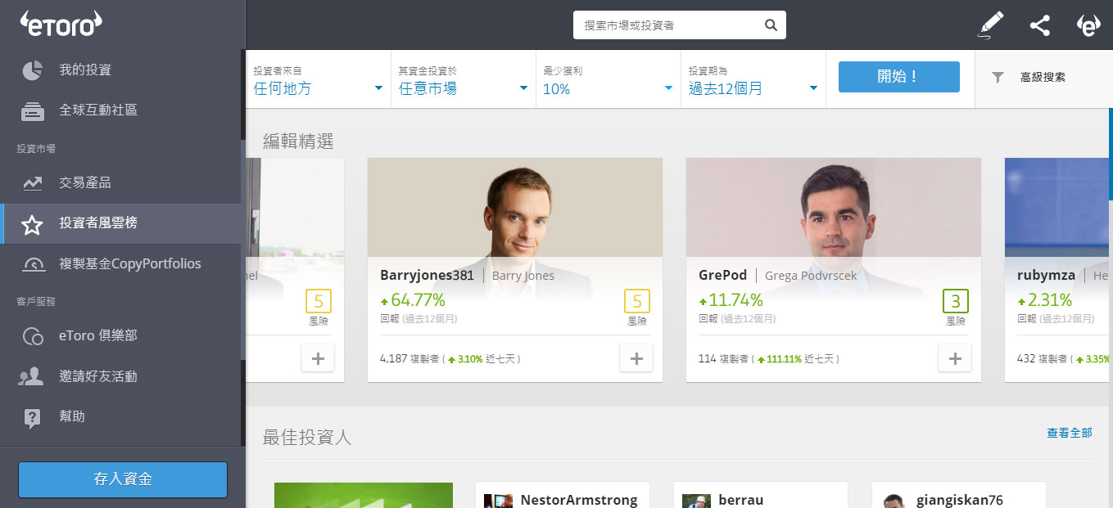Select 投資者風雲榜 in the sidebar
The width and height of the screenshot is (1113, 508).
point(103,223)
